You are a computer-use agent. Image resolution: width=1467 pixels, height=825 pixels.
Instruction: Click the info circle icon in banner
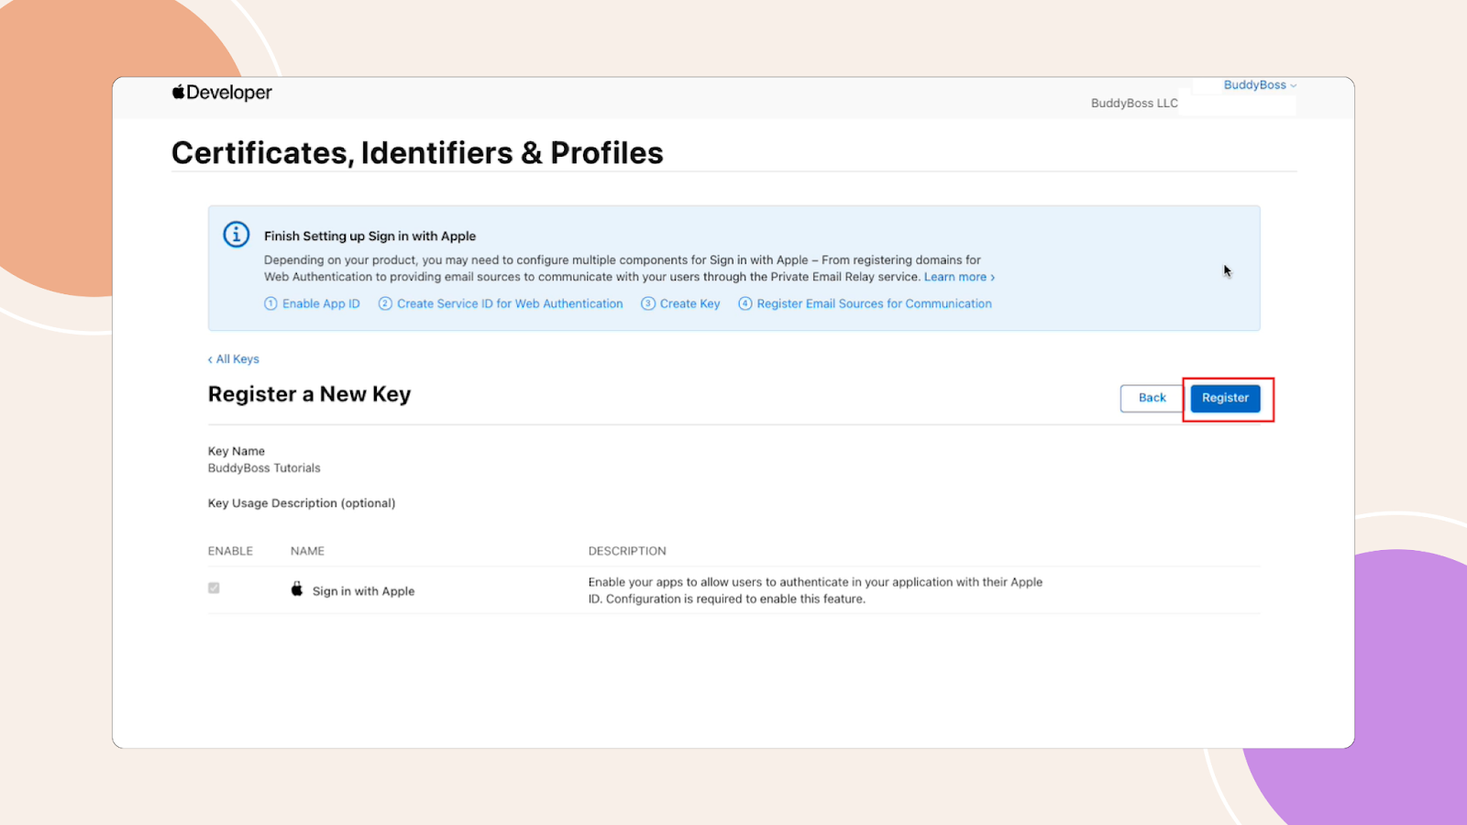[x=237, y=235]
